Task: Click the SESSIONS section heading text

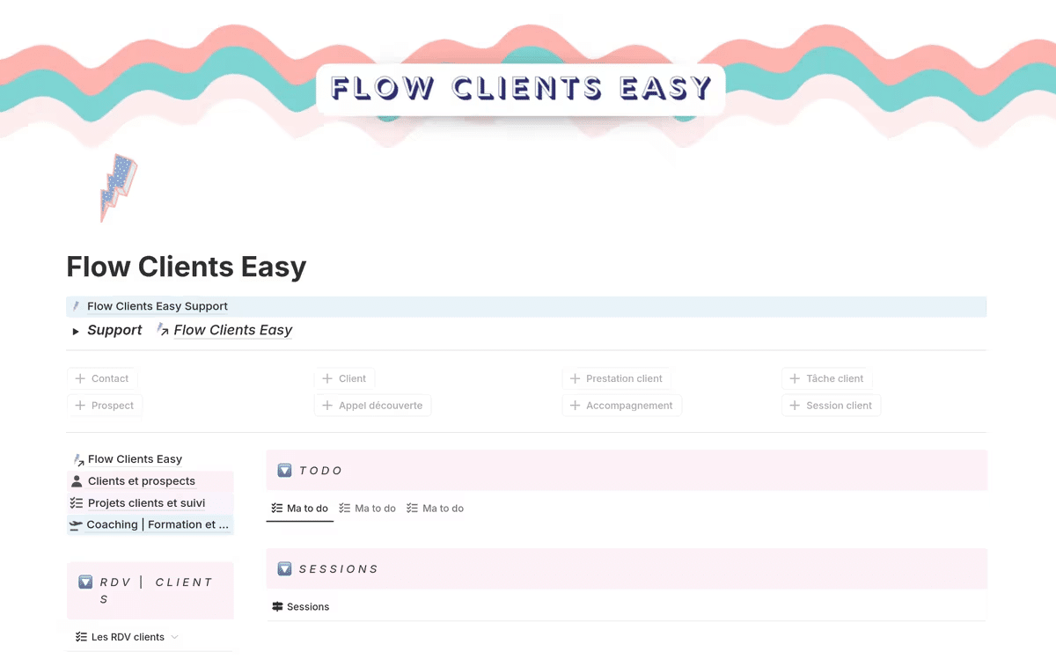Action: click(339, 569)
